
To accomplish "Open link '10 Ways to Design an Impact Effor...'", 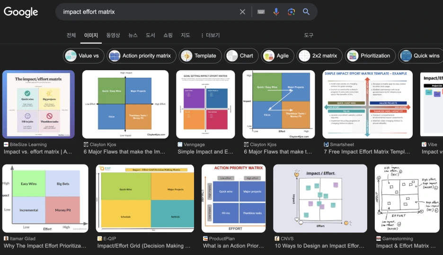I will (x=319, y=246).
